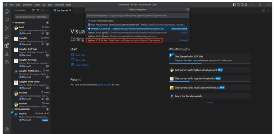Viewport: 274px width, 134px height.
Task: Open Learn the Fundamentals walkthrough
Action: click(209, 96)
